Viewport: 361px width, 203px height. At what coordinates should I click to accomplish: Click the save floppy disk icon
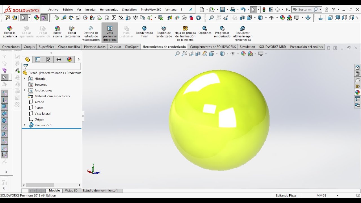tap(223, 10)
